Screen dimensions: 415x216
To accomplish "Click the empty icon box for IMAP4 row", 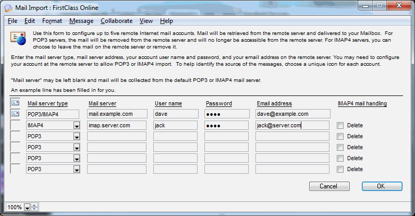I will point(15,125).
